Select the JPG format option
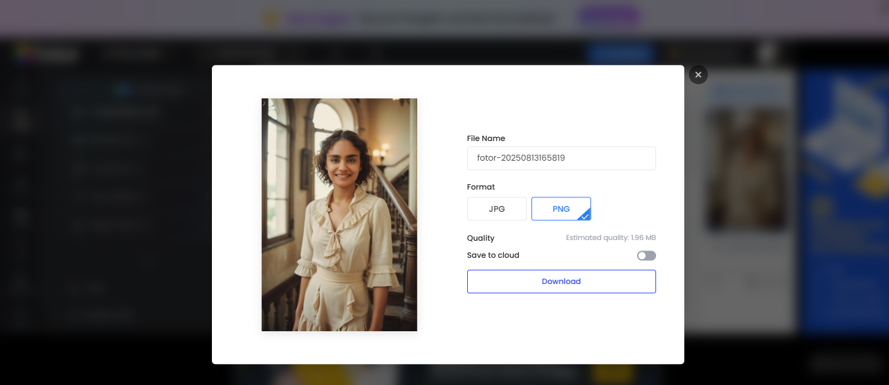889x385 pixels. 497,209
